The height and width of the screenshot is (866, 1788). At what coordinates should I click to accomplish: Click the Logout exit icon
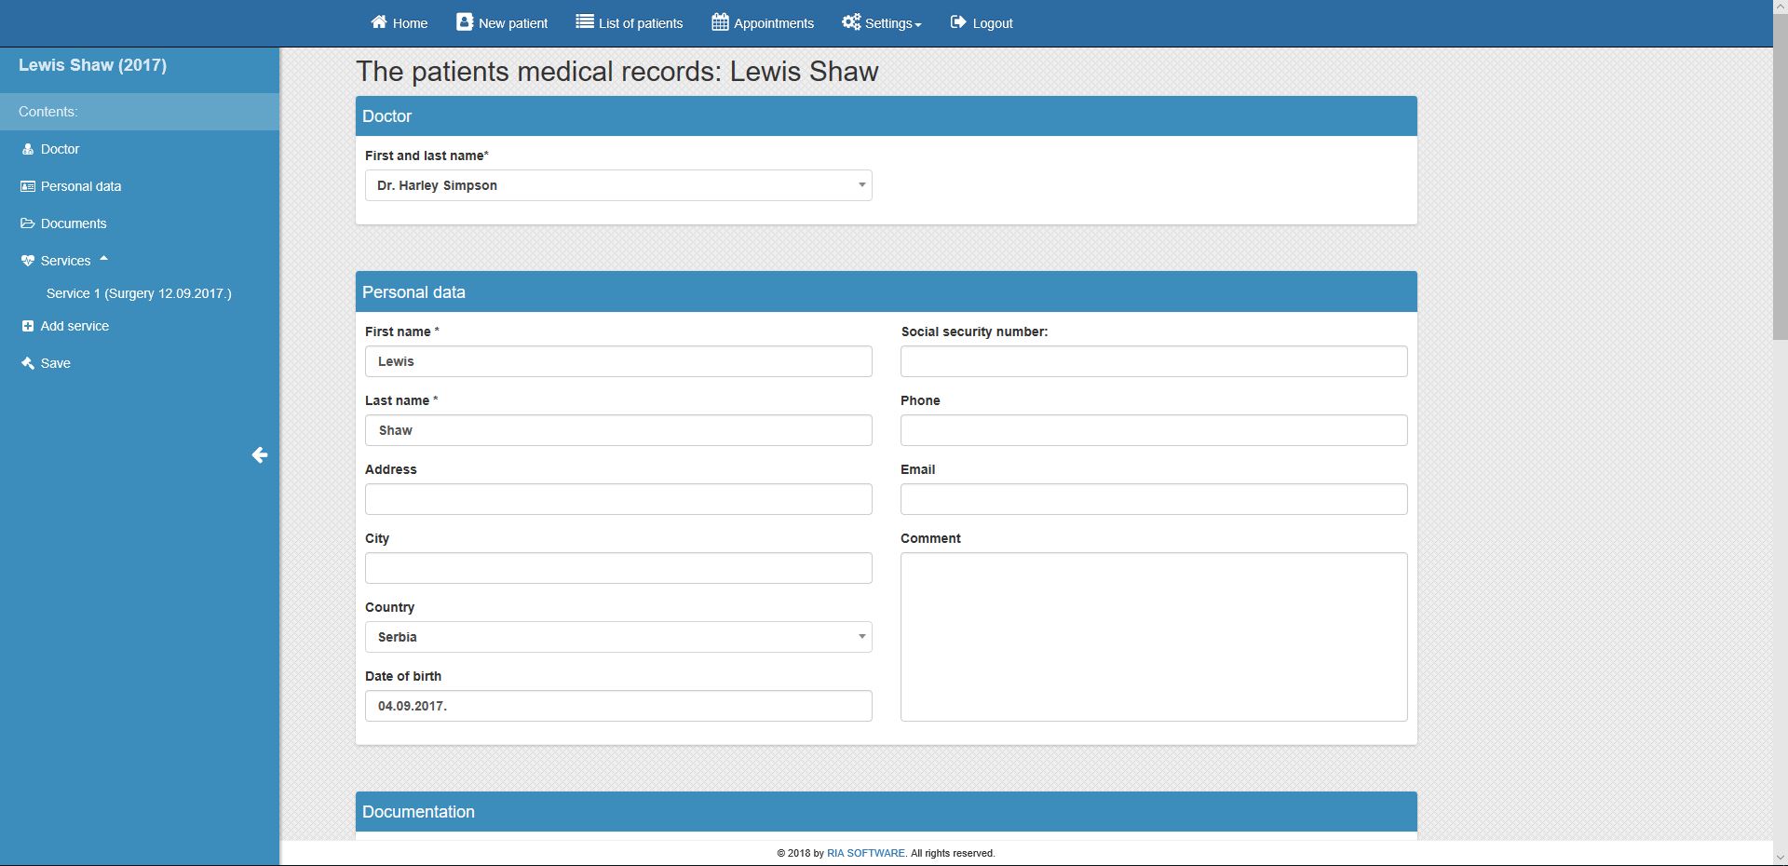(x=958, y=22)
